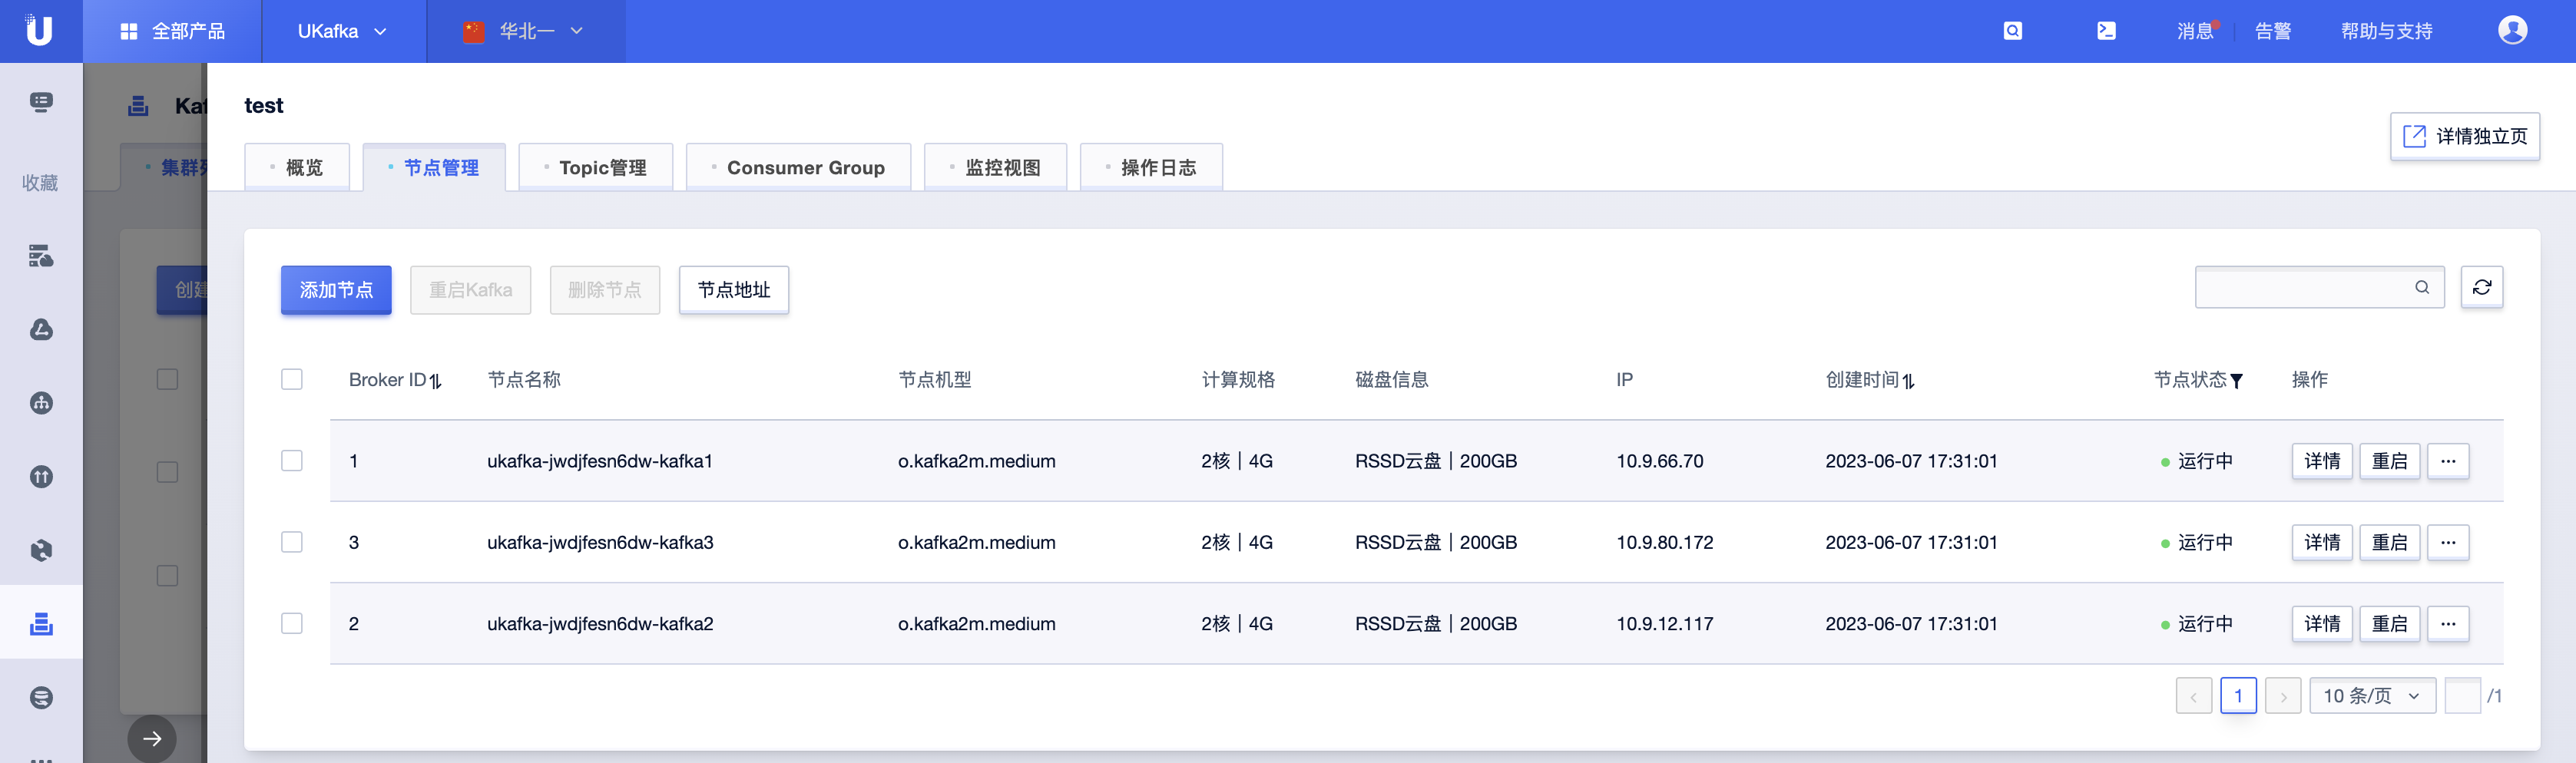2576x763 pixels.
Task: Sort by Broker ID column arrows
Action: pyautogui.click(x=436, y=381)
